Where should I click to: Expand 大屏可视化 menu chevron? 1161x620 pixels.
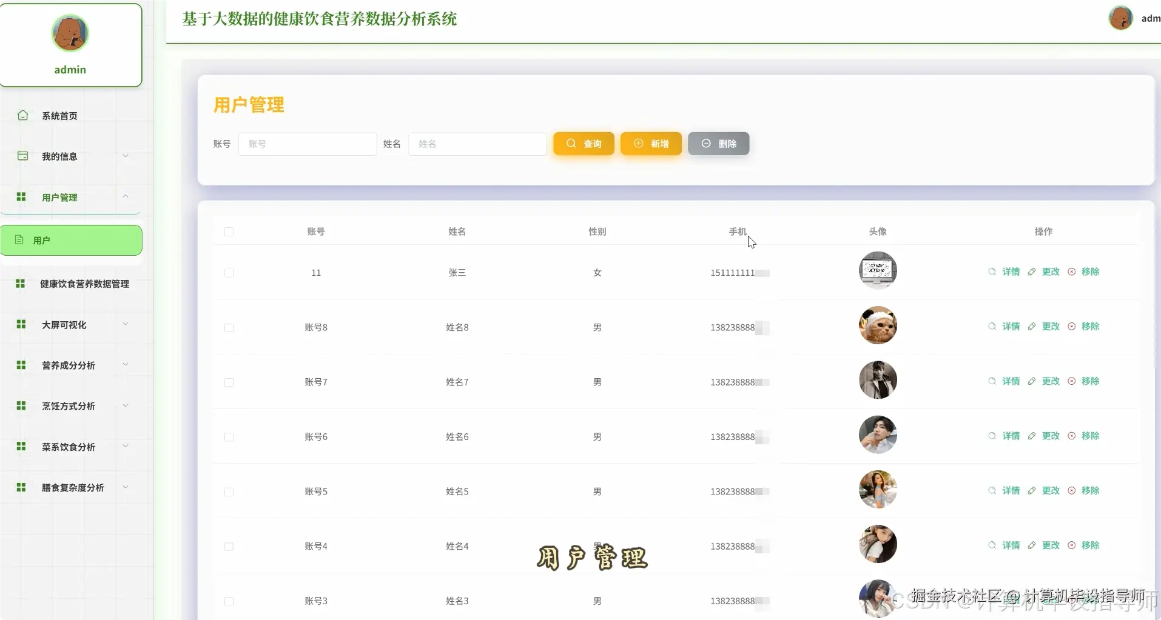click(x=126, y=324)
